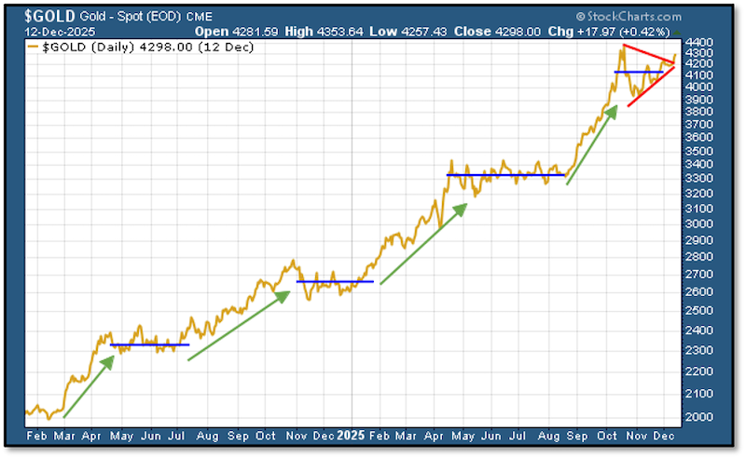This screenshot has width=746, height=458.
Task: Click the blue line near 4100
Action: [638, 72]
